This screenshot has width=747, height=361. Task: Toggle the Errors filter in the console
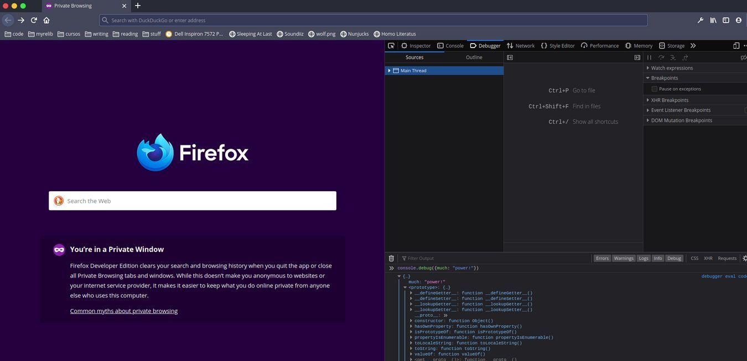603,258
